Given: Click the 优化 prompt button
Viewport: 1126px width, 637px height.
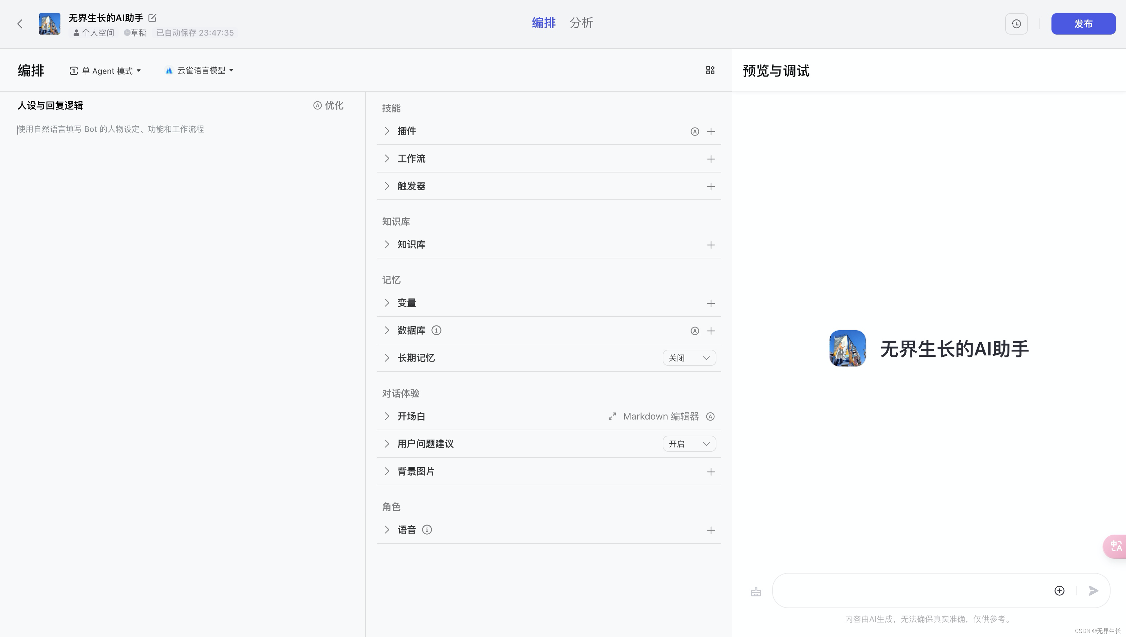Looking at the screenshot, I should [328, 105].
